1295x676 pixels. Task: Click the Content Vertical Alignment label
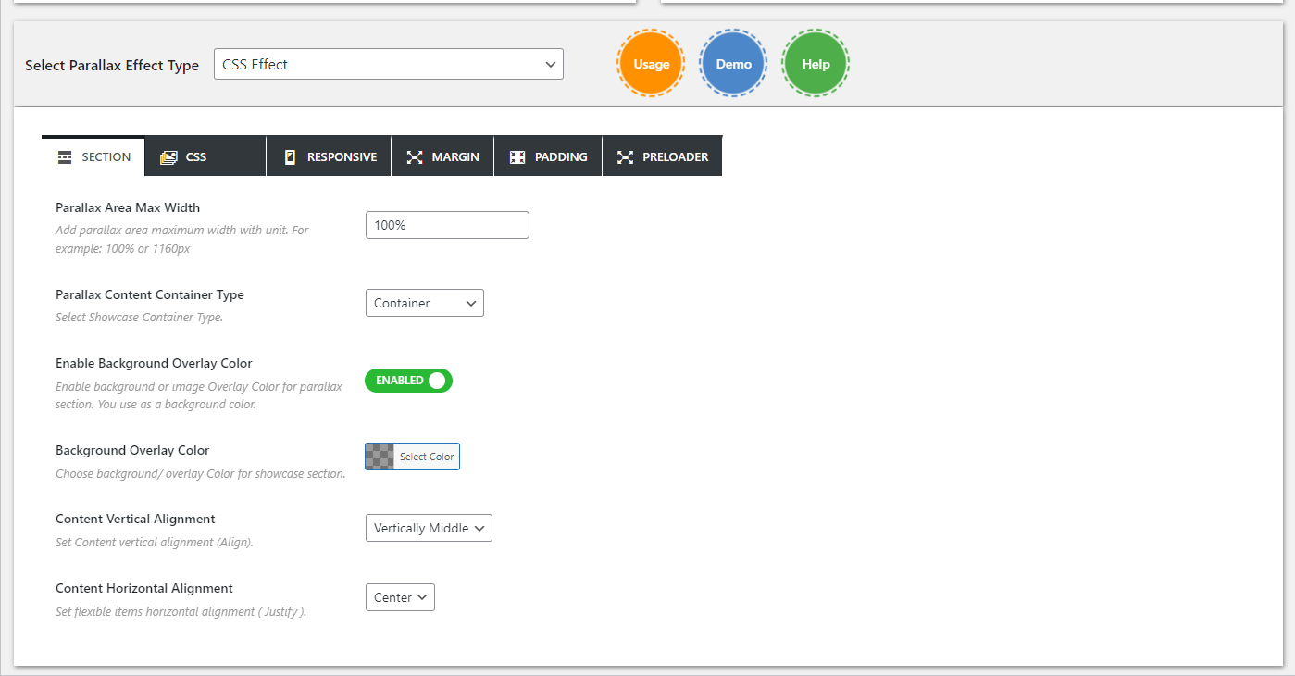135,519
